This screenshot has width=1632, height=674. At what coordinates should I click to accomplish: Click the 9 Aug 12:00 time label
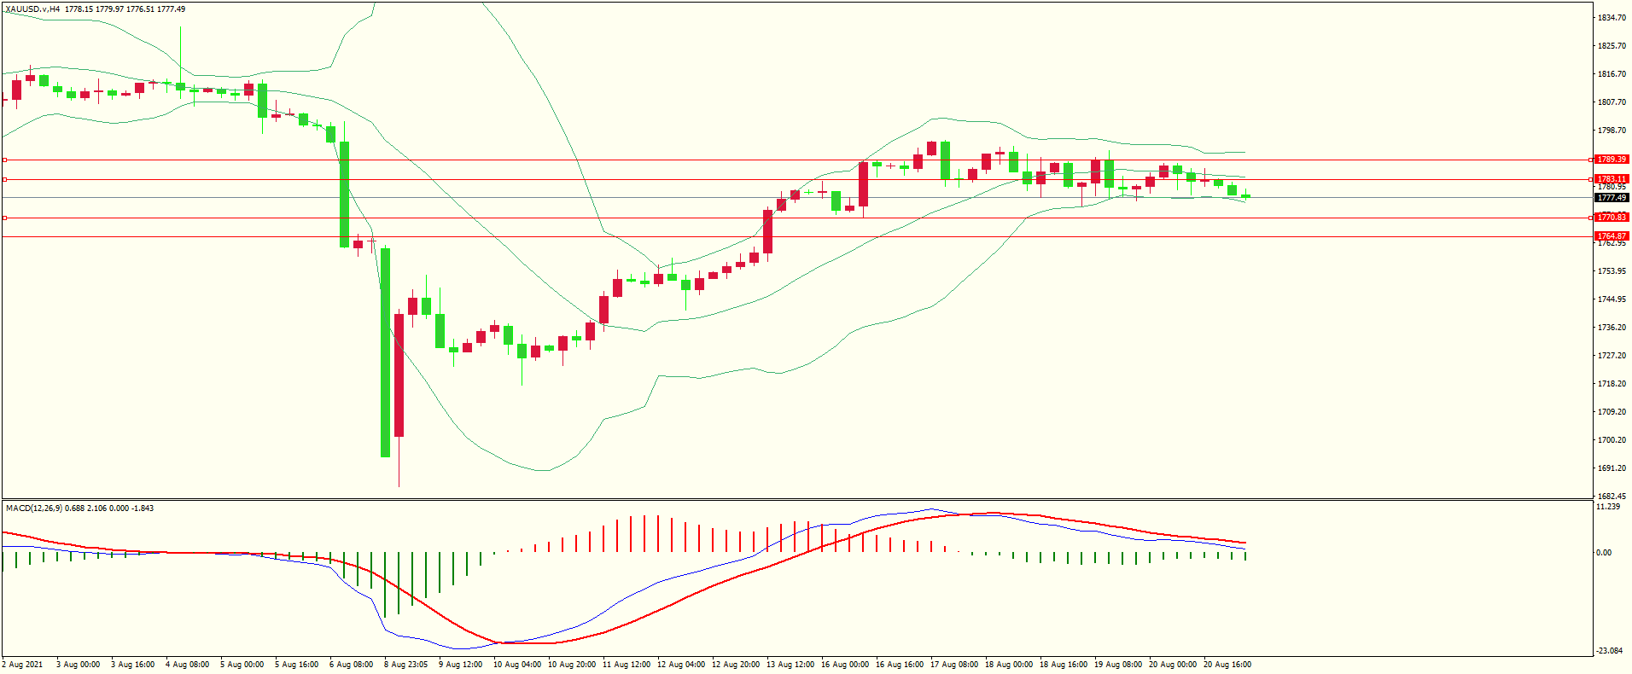[461, 665]
